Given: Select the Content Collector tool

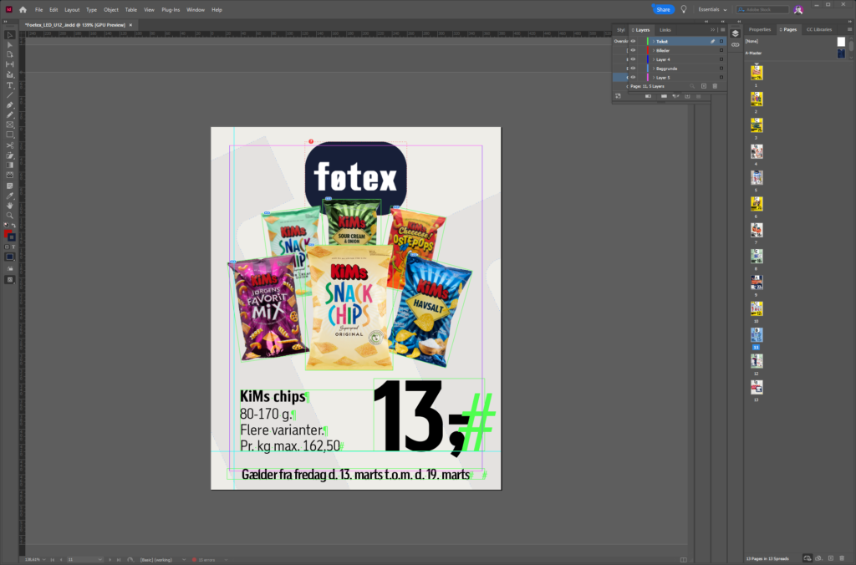Looking at the screenshot, I should [x=10, y=74].
